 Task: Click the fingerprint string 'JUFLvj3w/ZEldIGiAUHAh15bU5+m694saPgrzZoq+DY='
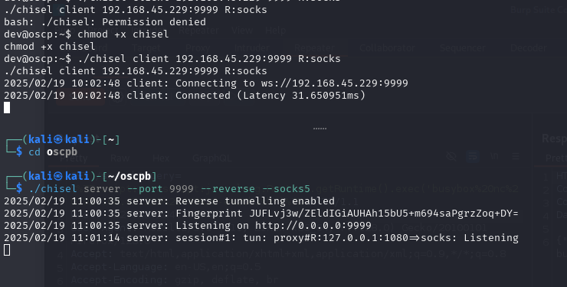click(384, 214)
